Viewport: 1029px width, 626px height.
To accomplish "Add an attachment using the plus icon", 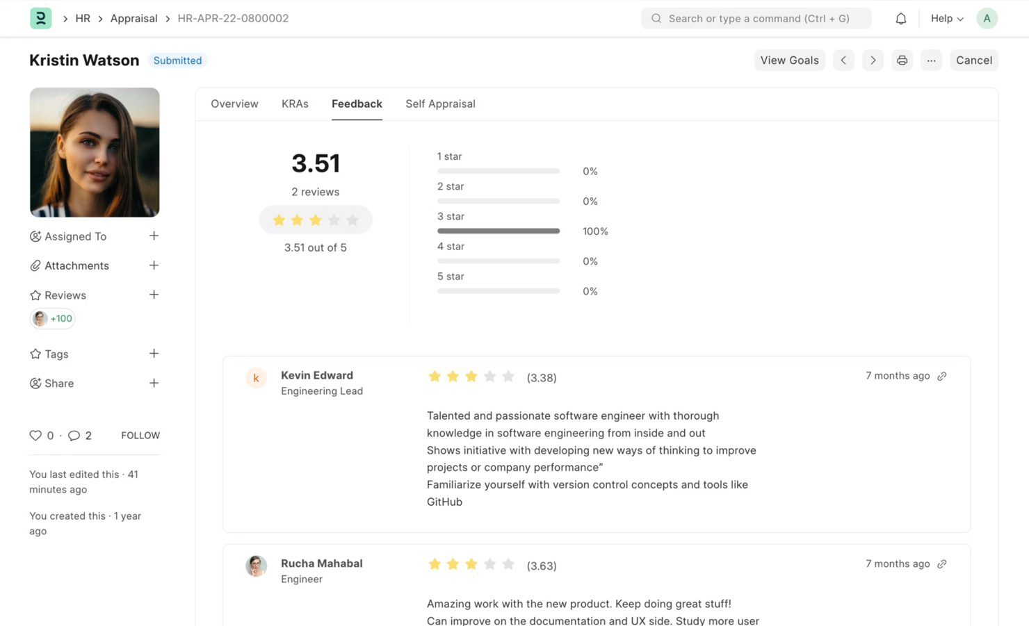I will [x=154, y=265].
